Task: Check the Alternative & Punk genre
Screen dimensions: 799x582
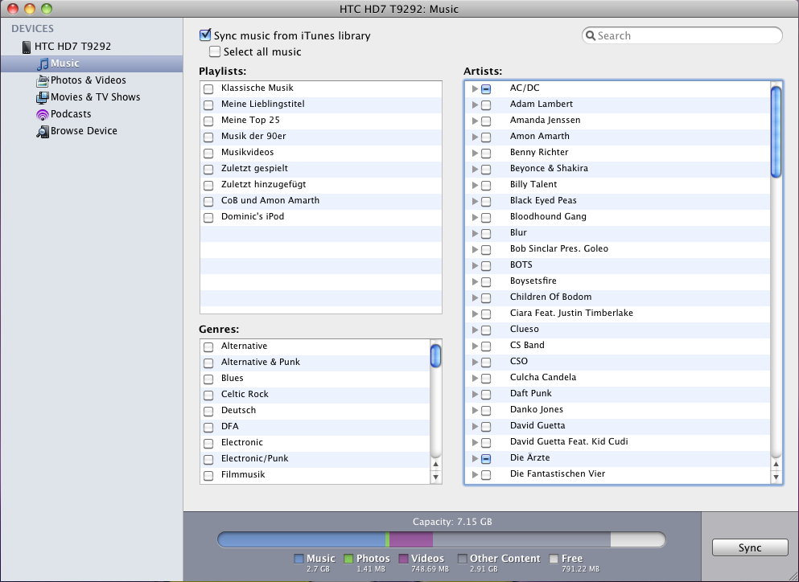Action: coord(208,363)
